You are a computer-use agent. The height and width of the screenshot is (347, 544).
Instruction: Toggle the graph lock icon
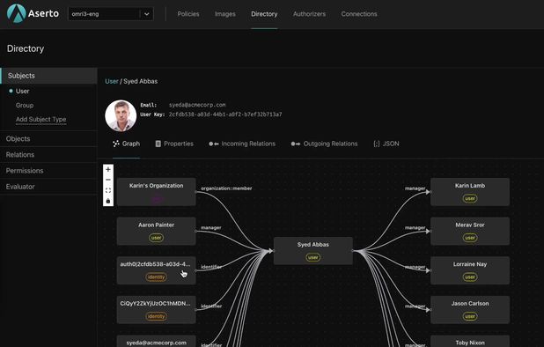pos(108,201)
